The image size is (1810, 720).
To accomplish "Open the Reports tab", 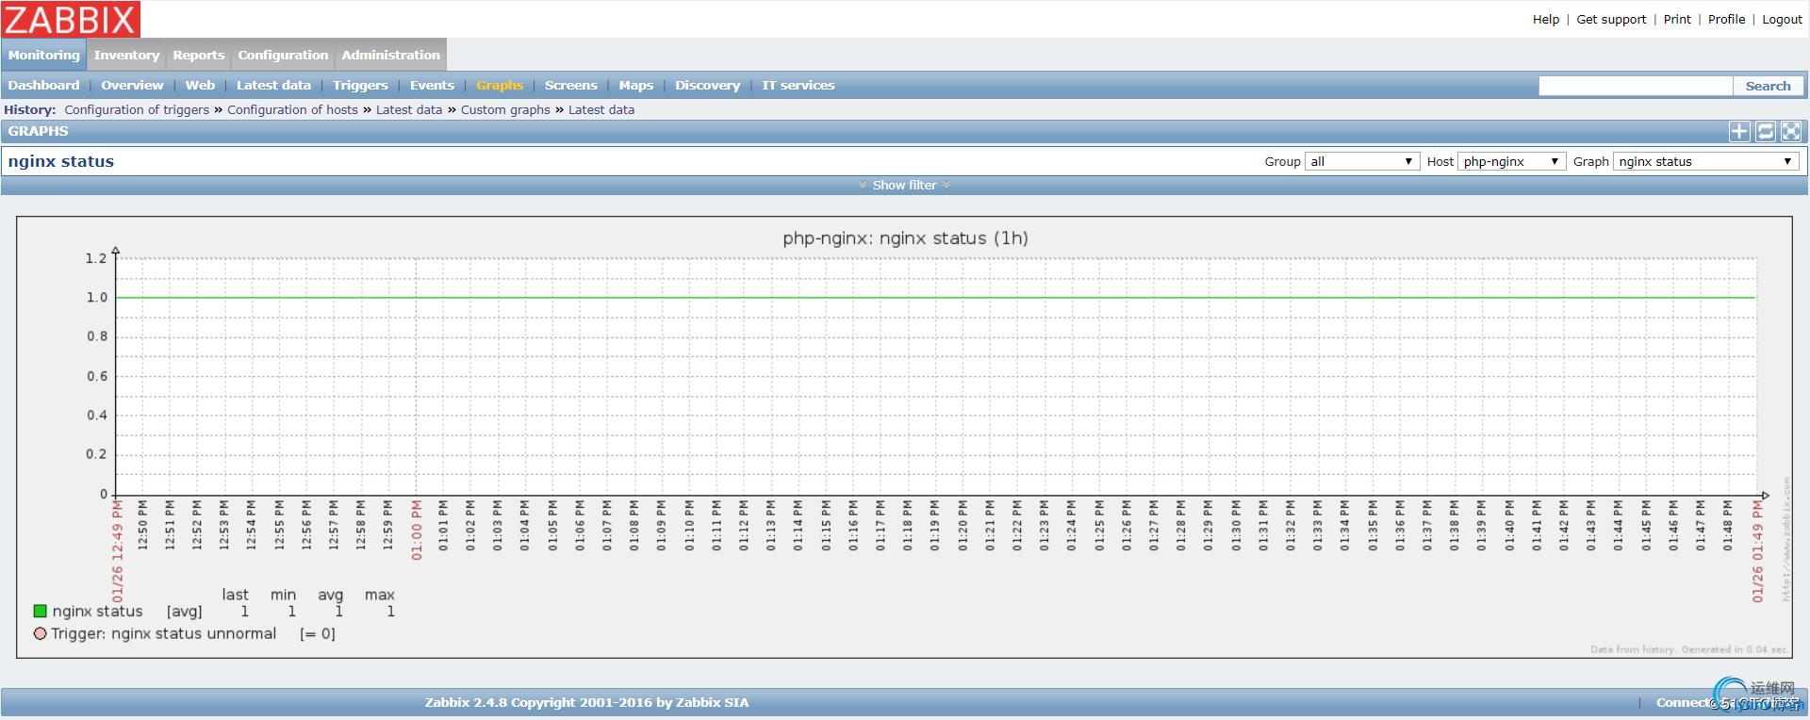I will pos(199,56).
